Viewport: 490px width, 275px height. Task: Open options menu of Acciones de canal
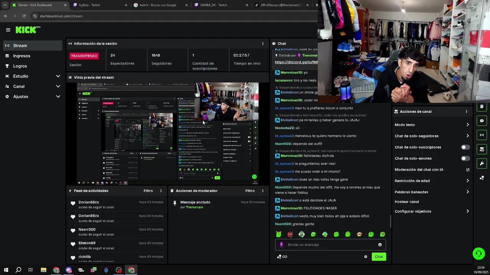(466, 112)
